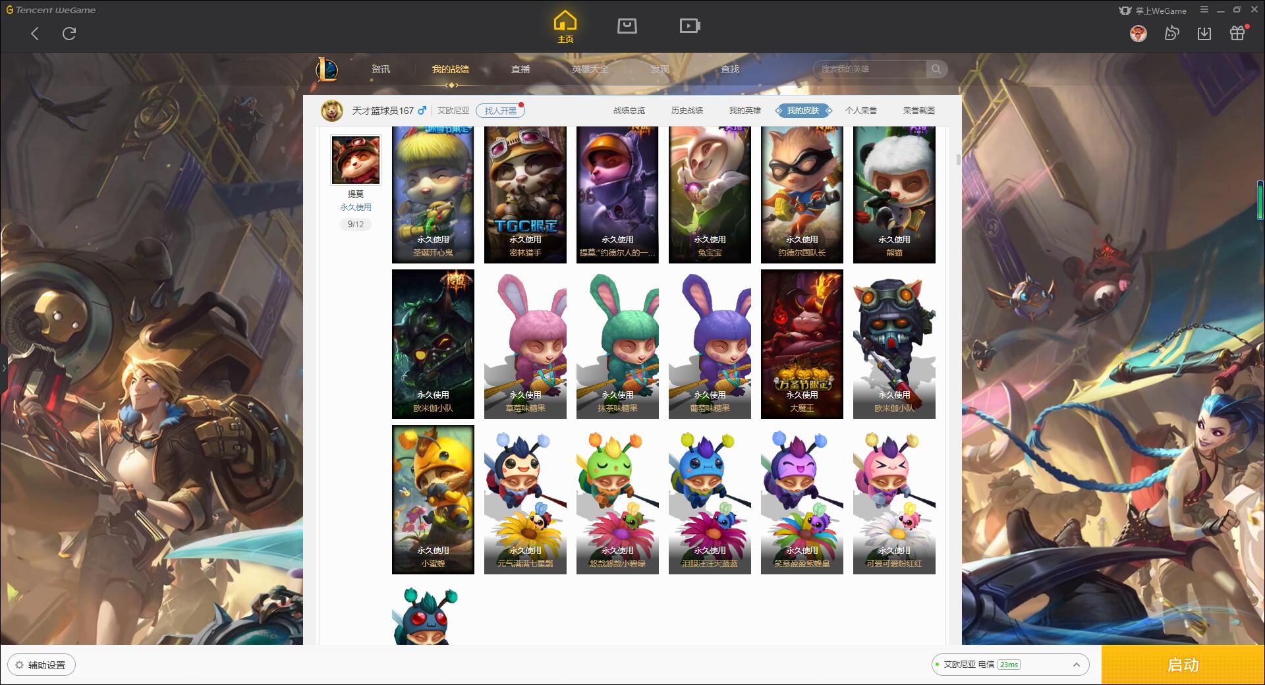The height and width of the screenshot is (685, 1265).
Task: Select the 约德尔国队长 skin card
Action: pyautogui.click(x=802, y=195)
